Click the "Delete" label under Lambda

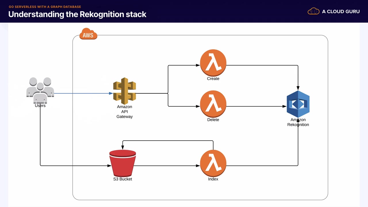click(213, 120)
